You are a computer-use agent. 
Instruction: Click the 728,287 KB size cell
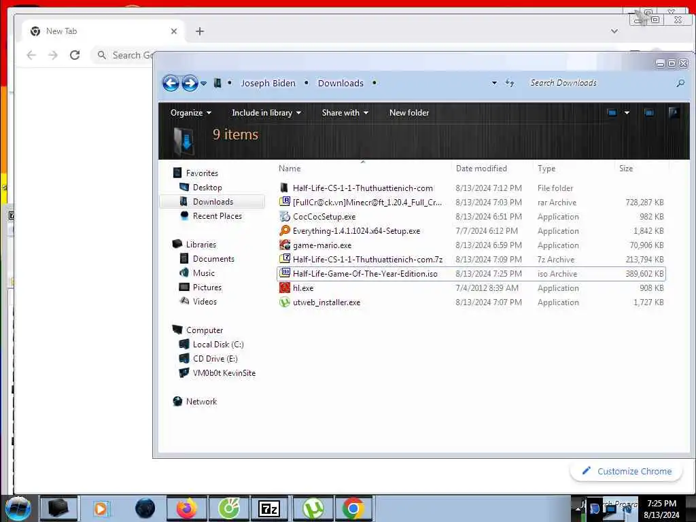click(x=644, y=203)
